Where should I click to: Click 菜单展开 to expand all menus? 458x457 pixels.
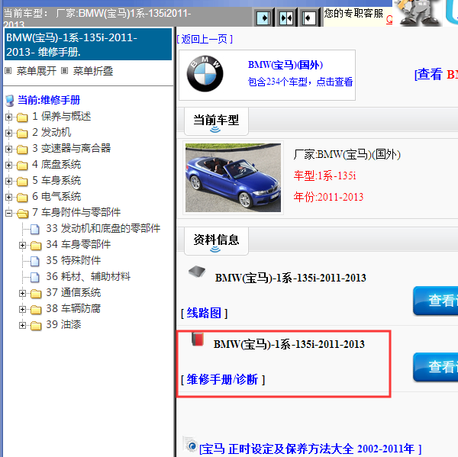36,71
